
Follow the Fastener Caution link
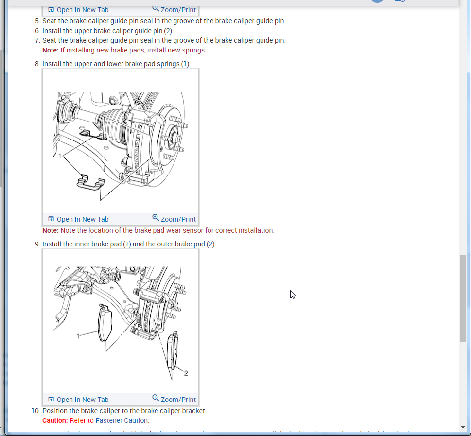(122, 420)
